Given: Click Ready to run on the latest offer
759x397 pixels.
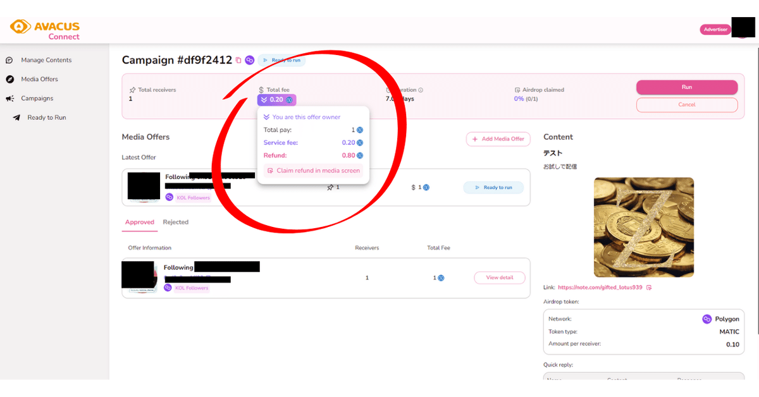Looking at the screenshot, I should pos(493,187).
